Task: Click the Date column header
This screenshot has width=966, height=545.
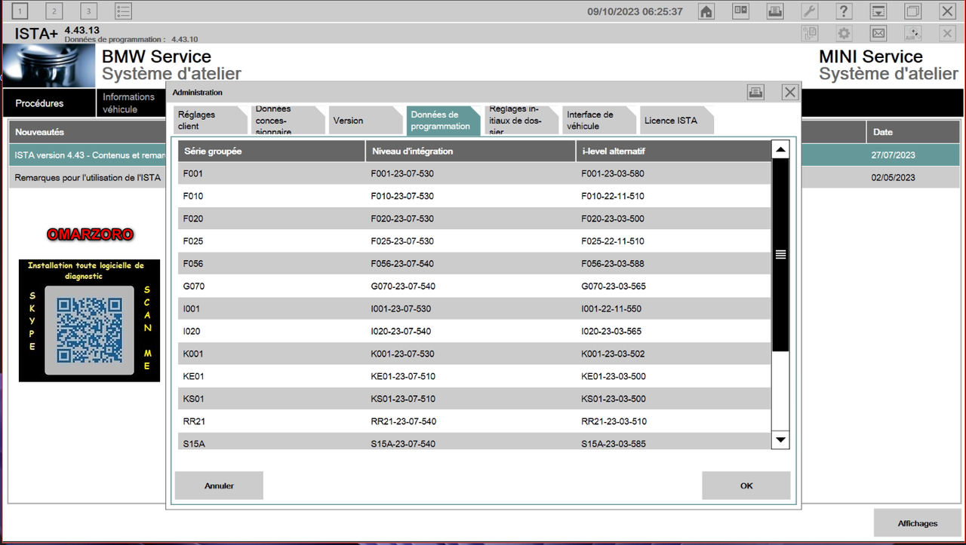Action: tap(913, 132)
